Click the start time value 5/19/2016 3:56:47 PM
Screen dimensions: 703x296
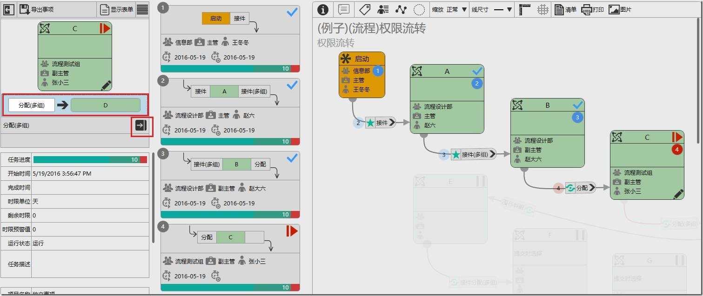(62, 173)
